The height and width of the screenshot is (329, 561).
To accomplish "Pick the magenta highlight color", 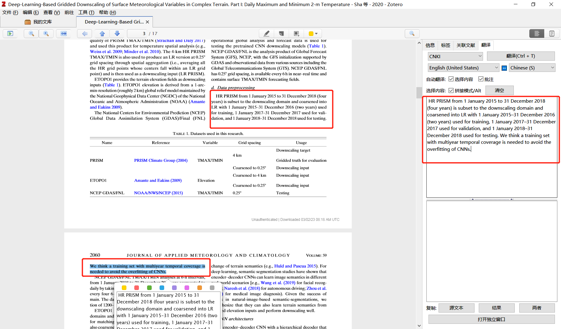I will 187,288.
